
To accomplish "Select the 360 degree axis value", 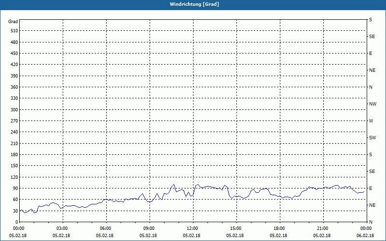I will [x=14, y=87].
